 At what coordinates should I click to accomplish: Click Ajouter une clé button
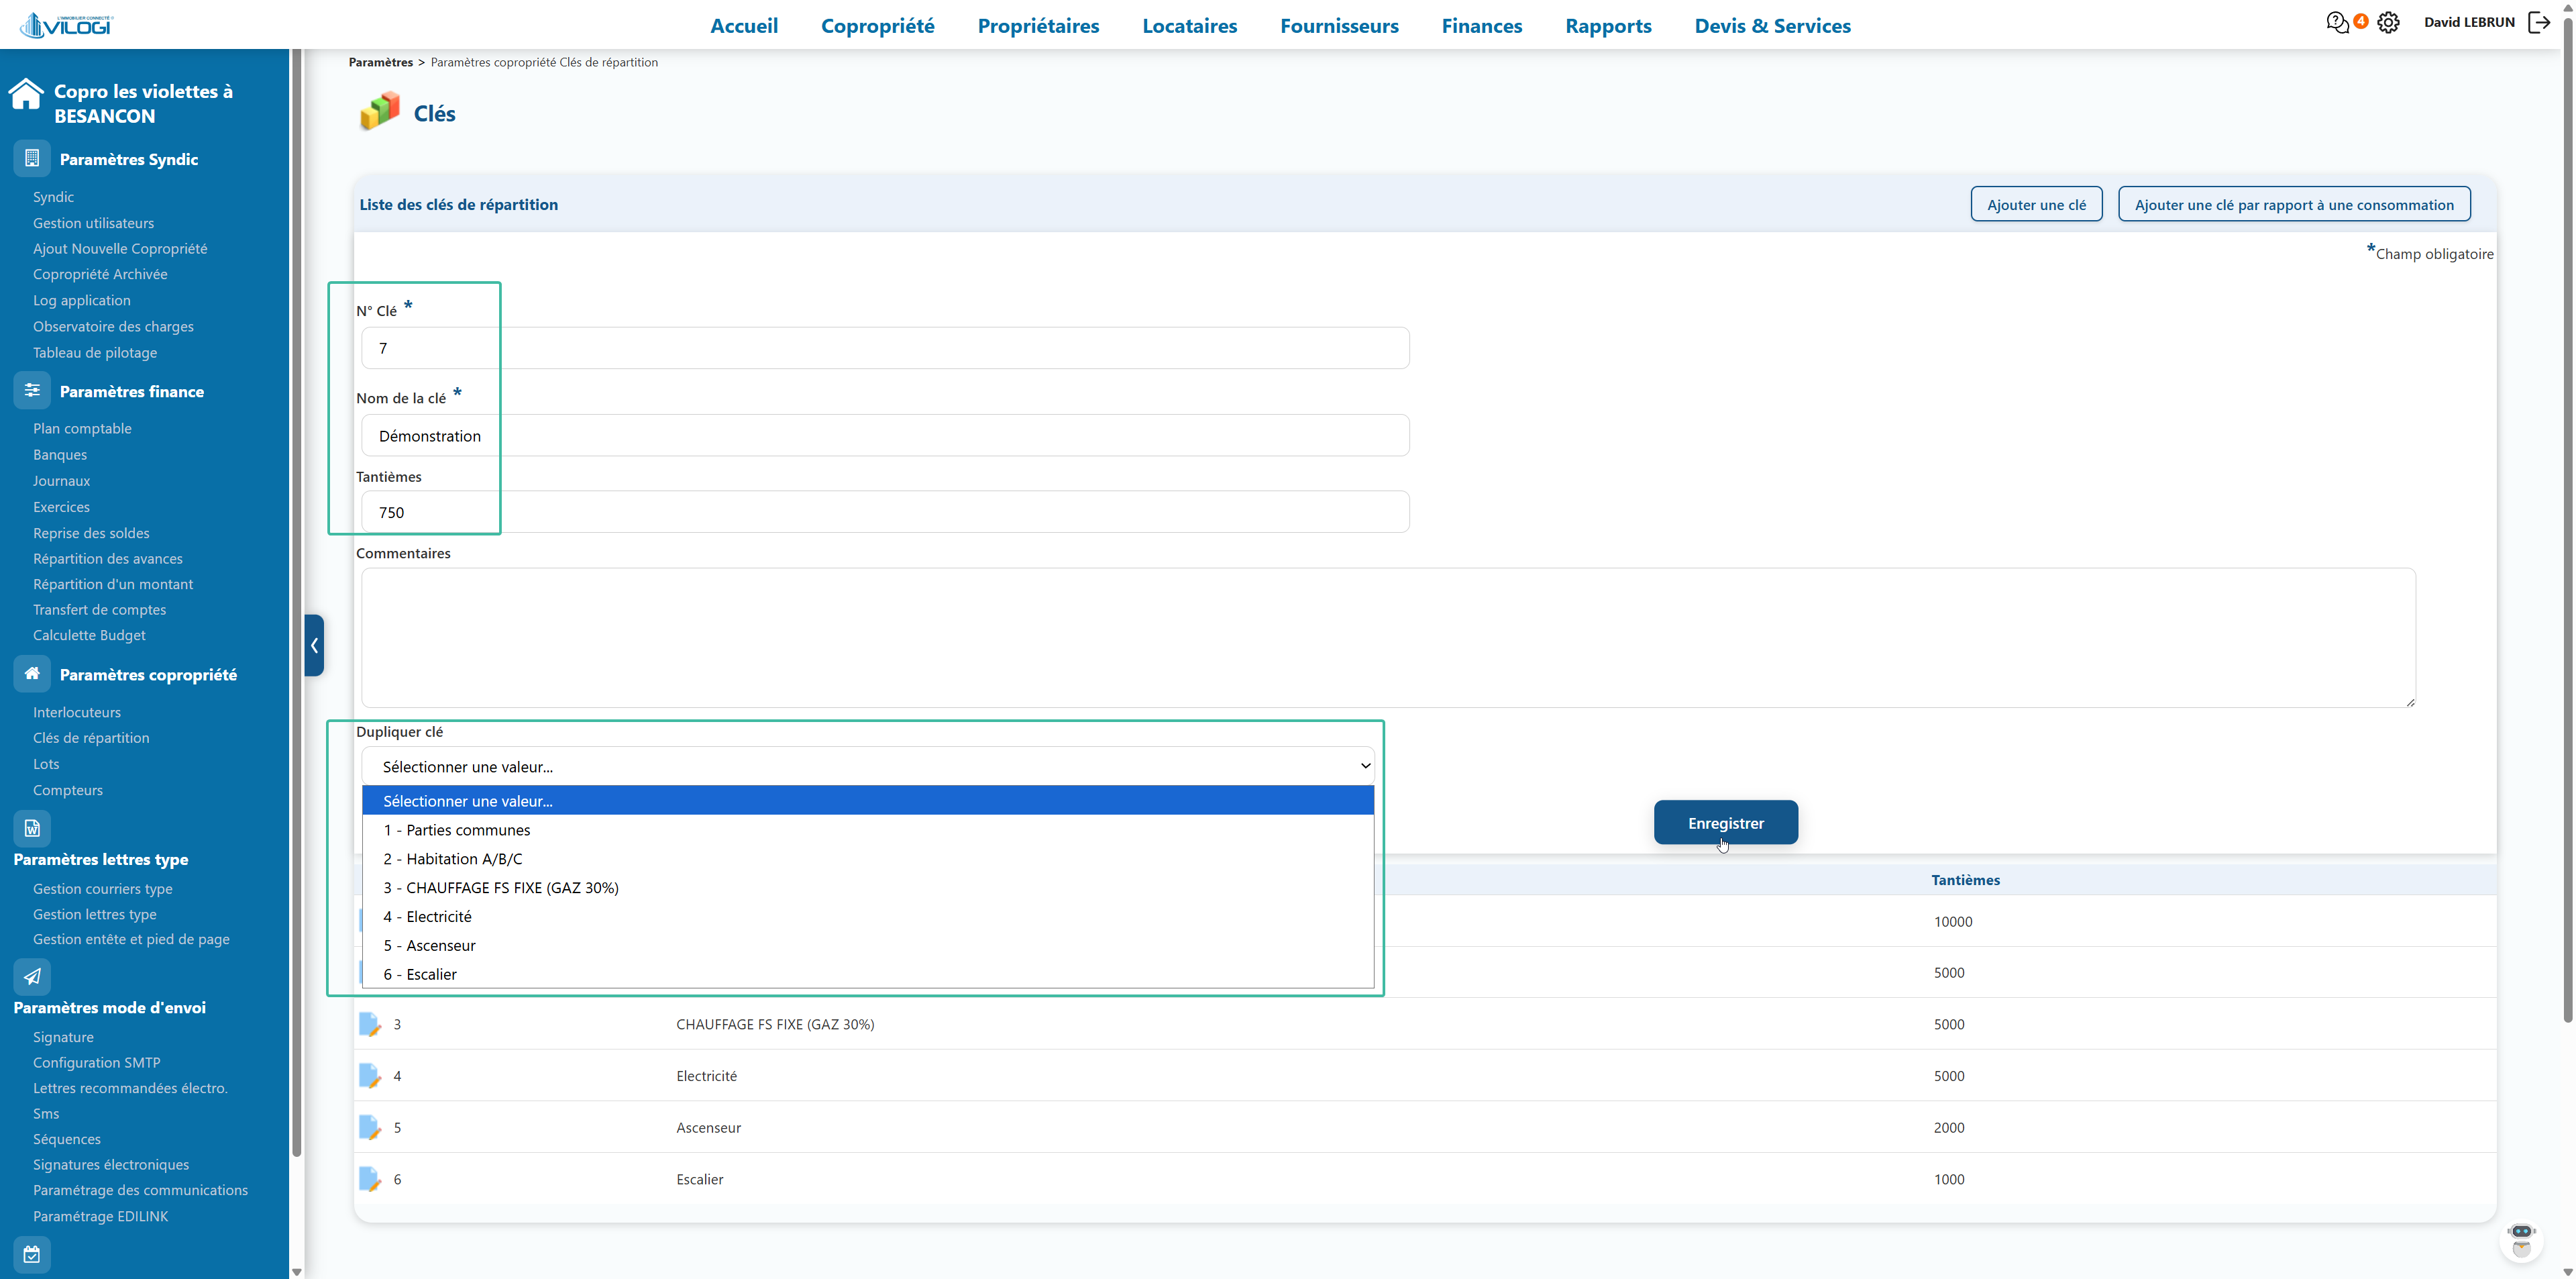point(2036,204)
